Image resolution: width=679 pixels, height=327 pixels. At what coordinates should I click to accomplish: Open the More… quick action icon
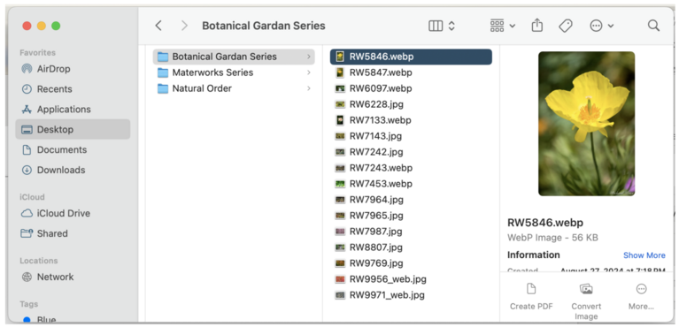(x=641, y=289)
